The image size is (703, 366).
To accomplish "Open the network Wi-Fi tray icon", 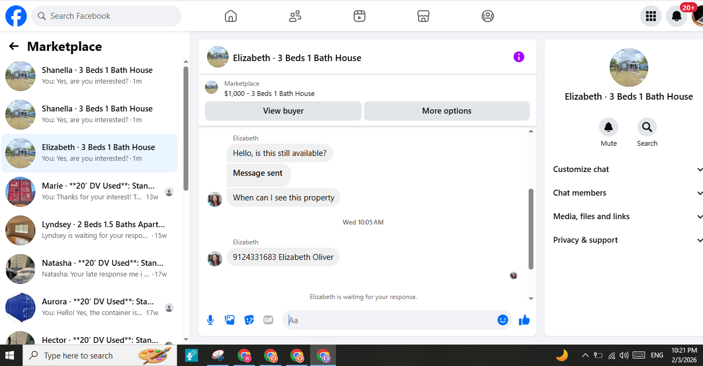I will coord(611,355).
